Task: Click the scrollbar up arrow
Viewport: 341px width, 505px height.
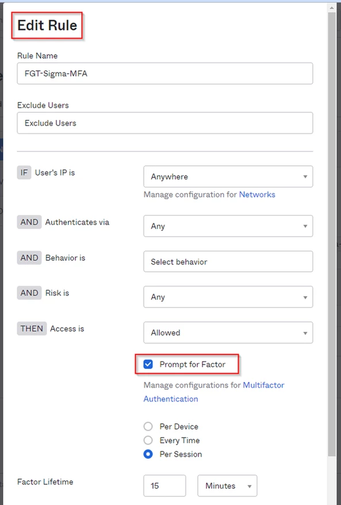Action: point(332,7)
